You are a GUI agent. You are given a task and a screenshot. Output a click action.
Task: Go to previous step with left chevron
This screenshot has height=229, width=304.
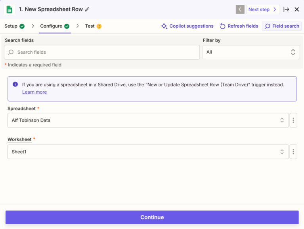click(x=240, y=9)
